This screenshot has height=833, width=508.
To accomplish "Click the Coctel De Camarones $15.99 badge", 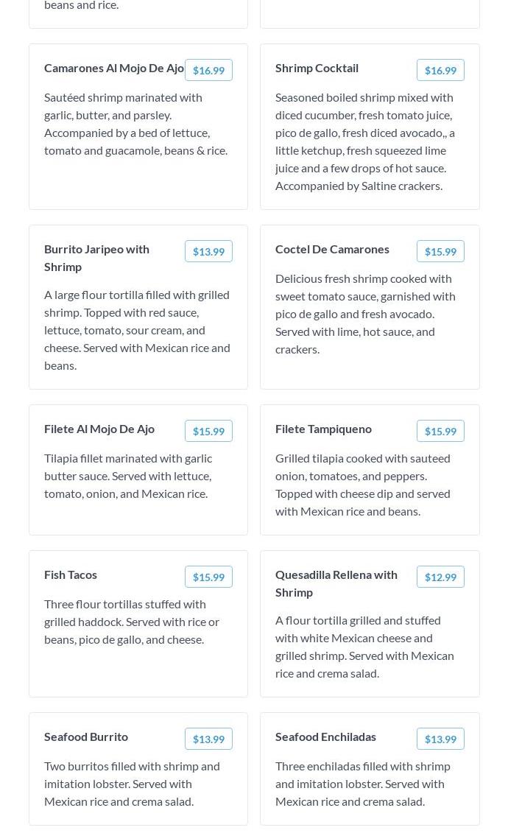I will [440, 251].
